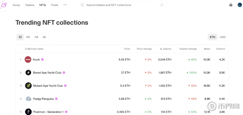243x115 pixels.
Task: Open the three-dots more menu
Action: pos(65,5)
